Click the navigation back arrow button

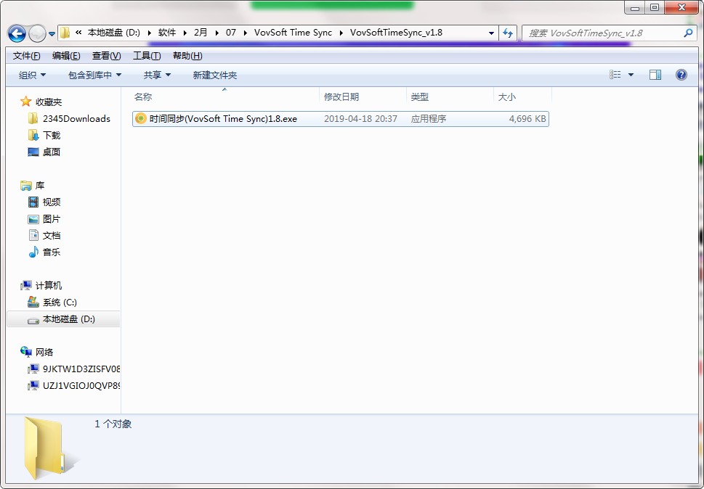coord(18,33)
